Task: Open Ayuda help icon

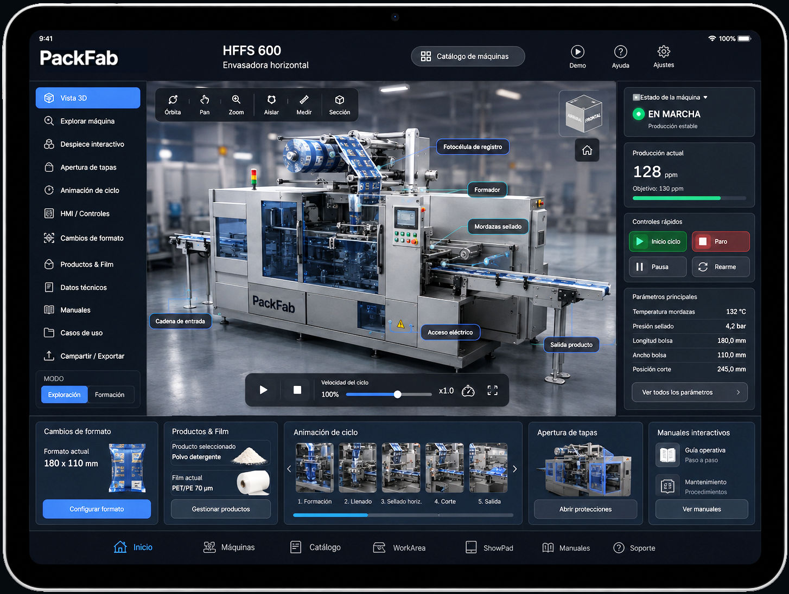Action: point(620,57)
